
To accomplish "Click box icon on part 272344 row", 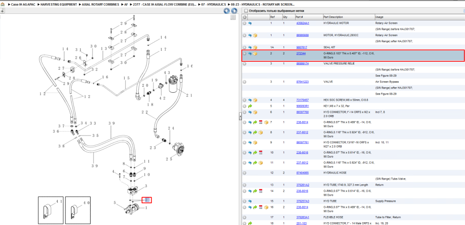I will (x=255, y=54).
